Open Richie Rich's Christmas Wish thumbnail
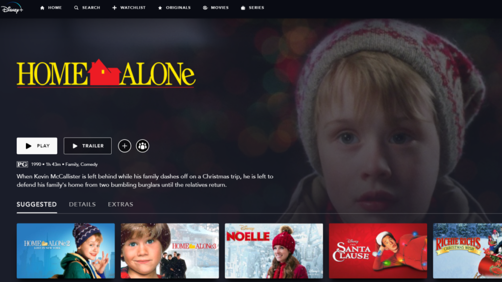 point(467,251)
